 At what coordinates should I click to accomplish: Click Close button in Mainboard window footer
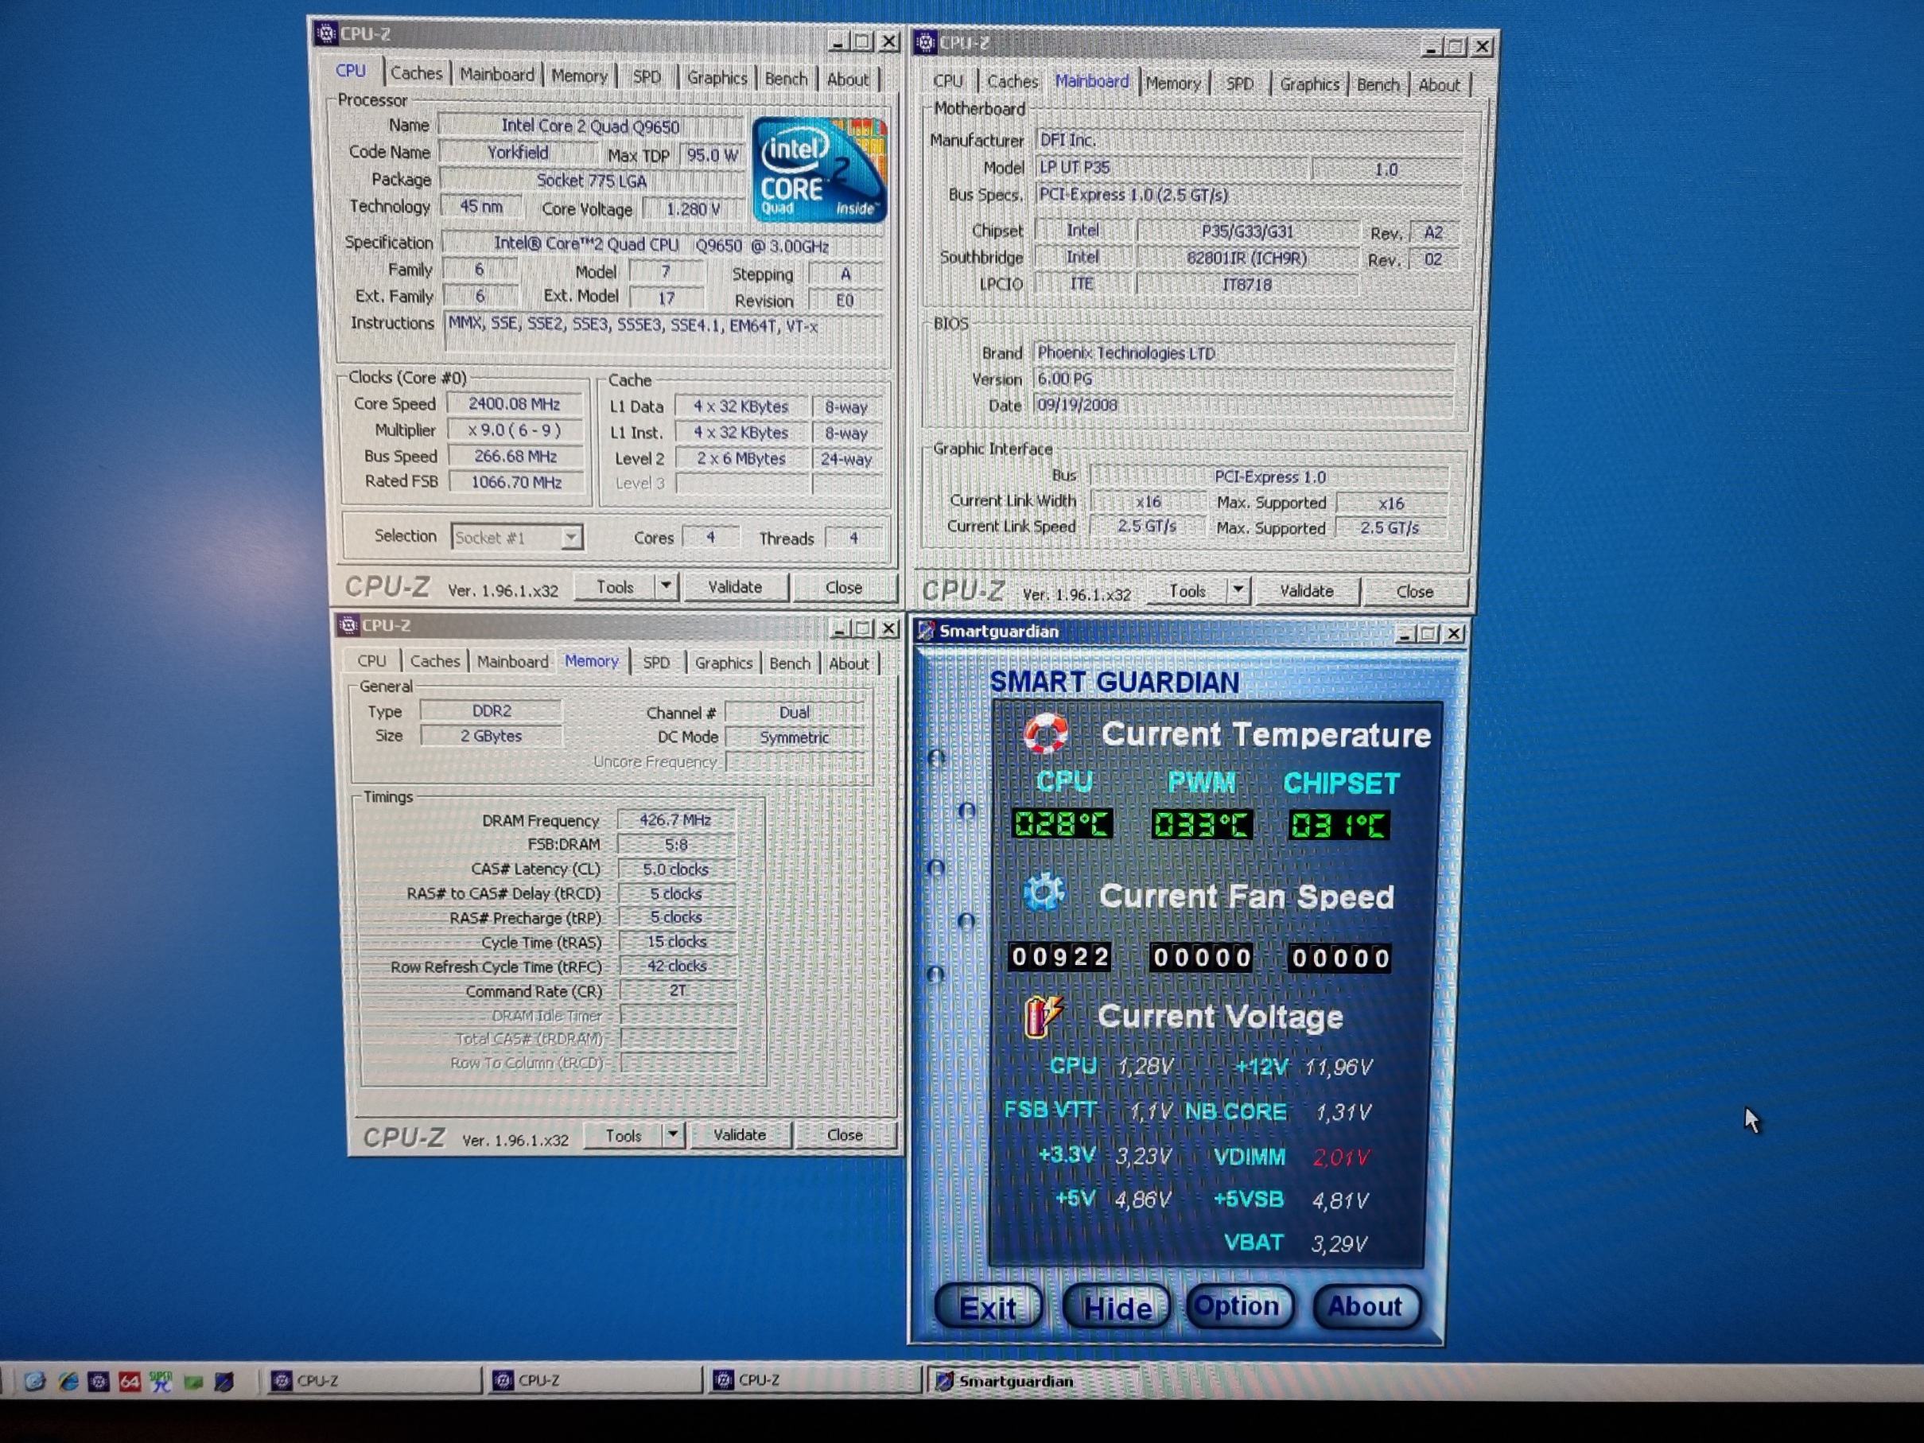[1414, 592]
